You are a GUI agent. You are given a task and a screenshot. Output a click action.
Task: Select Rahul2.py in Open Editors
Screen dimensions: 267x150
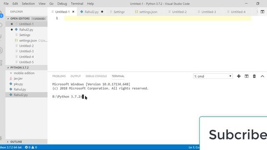[26, 30]
